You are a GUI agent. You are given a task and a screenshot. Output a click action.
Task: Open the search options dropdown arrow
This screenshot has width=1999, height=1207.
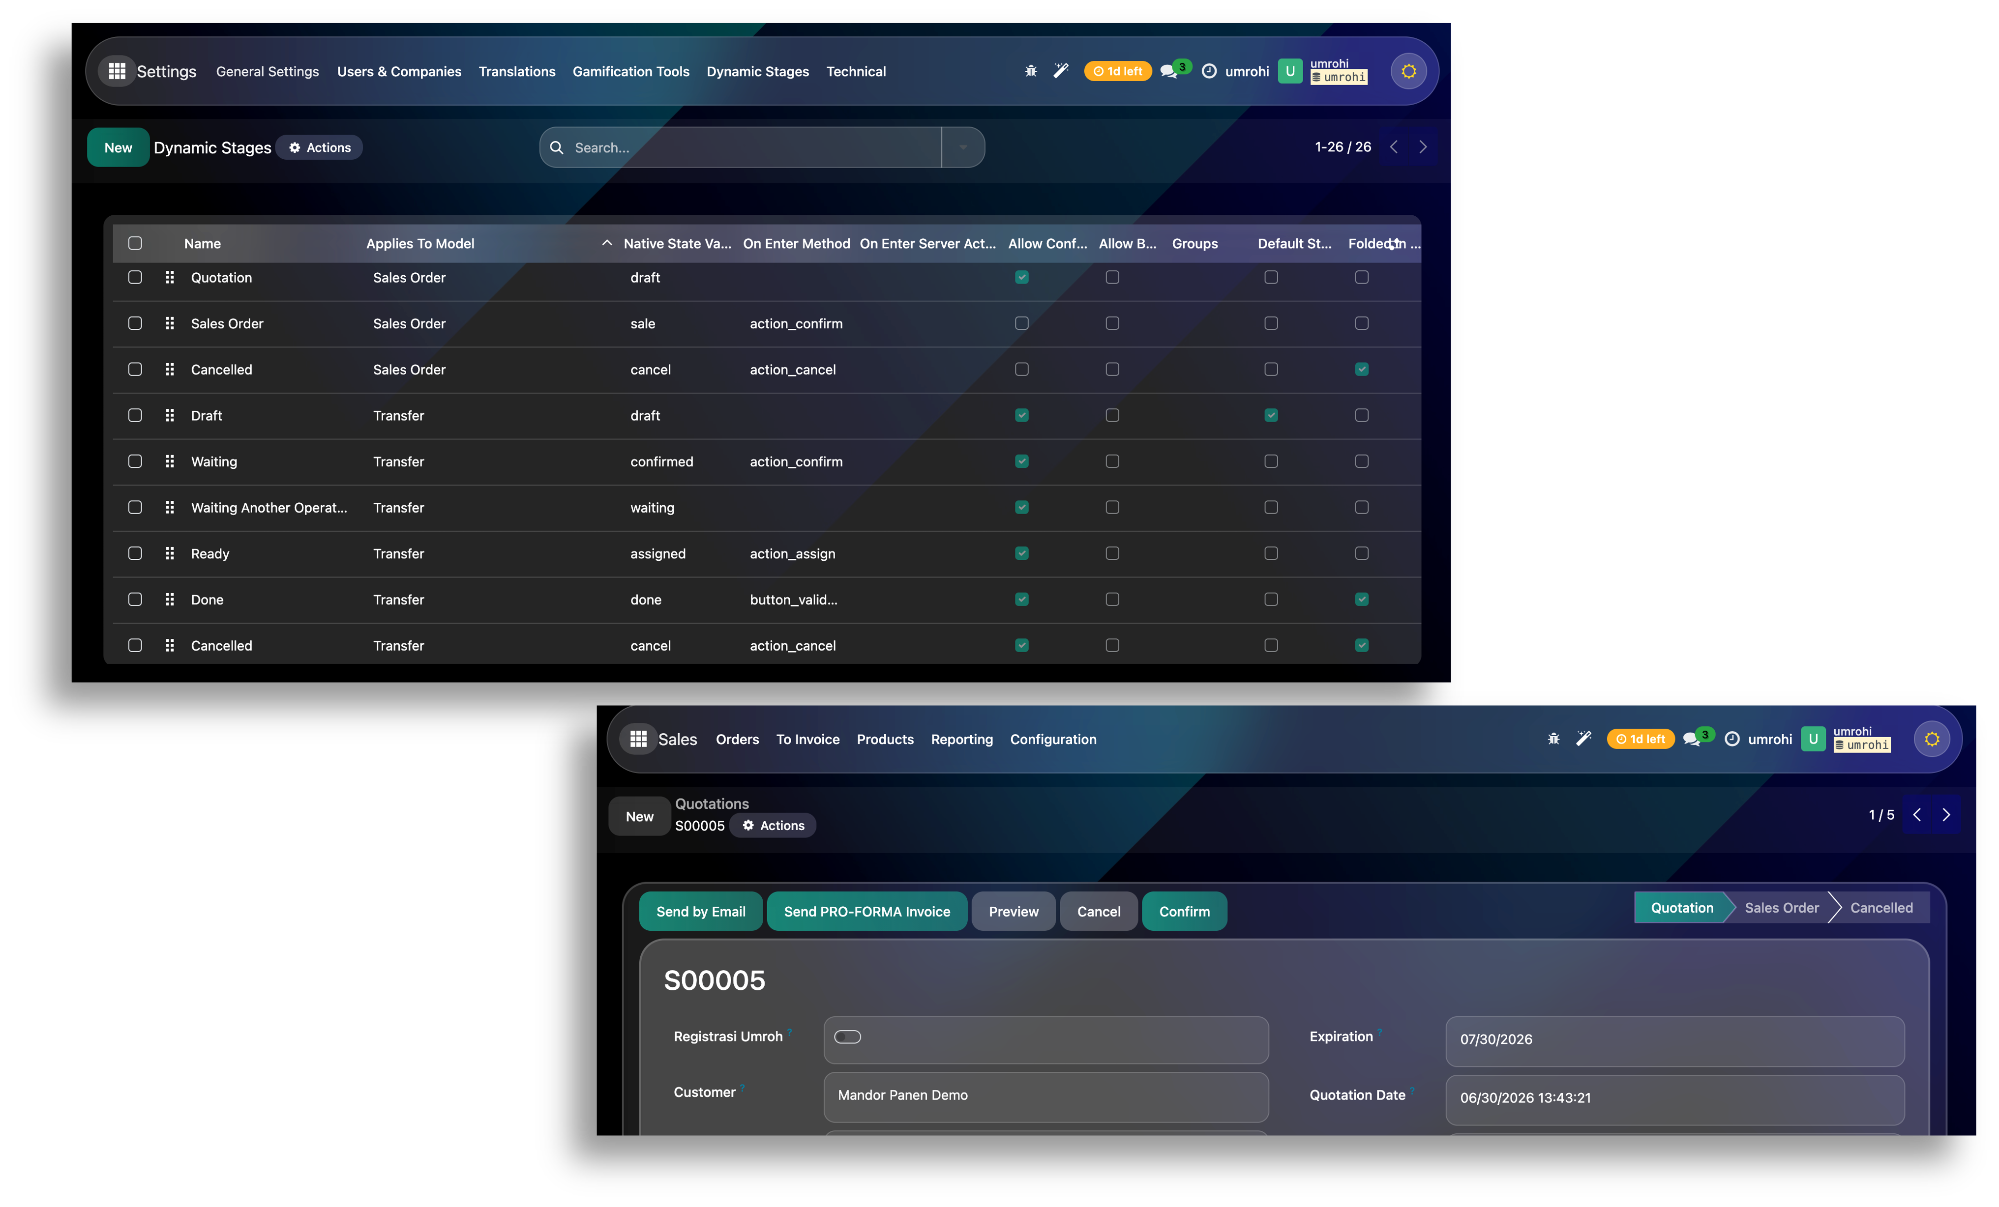(963, 147)
